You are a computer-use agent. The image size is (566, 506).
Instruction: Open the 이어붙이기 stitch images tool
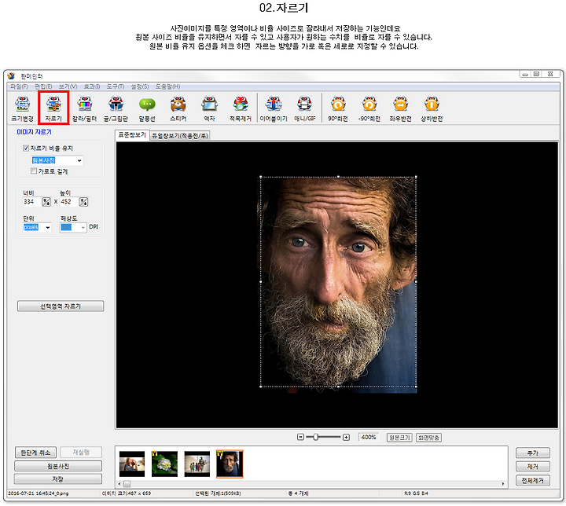click(x=274, y=108)
